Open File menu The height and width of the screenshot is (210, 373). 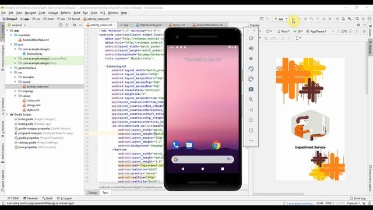coord(3,13)
